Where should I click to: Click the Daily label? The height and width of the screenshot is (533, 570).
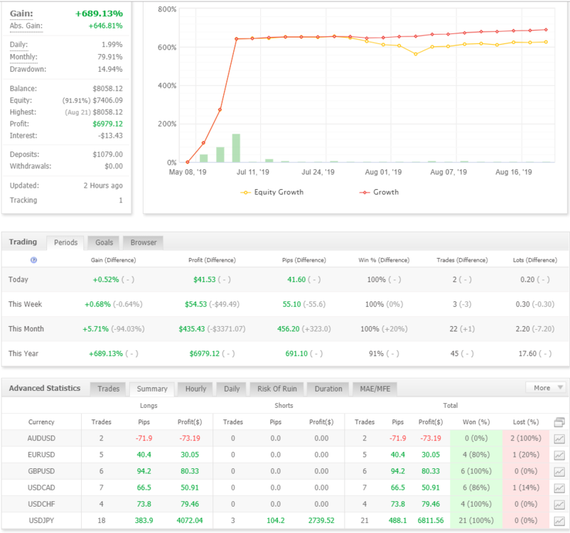[18, 45]
